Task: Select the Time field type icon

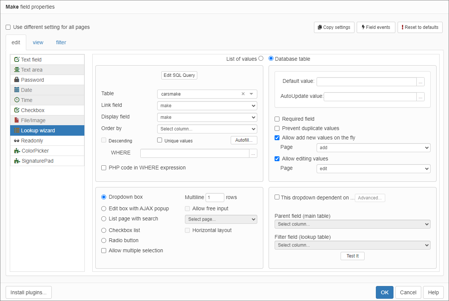Action: coord(17,100)
